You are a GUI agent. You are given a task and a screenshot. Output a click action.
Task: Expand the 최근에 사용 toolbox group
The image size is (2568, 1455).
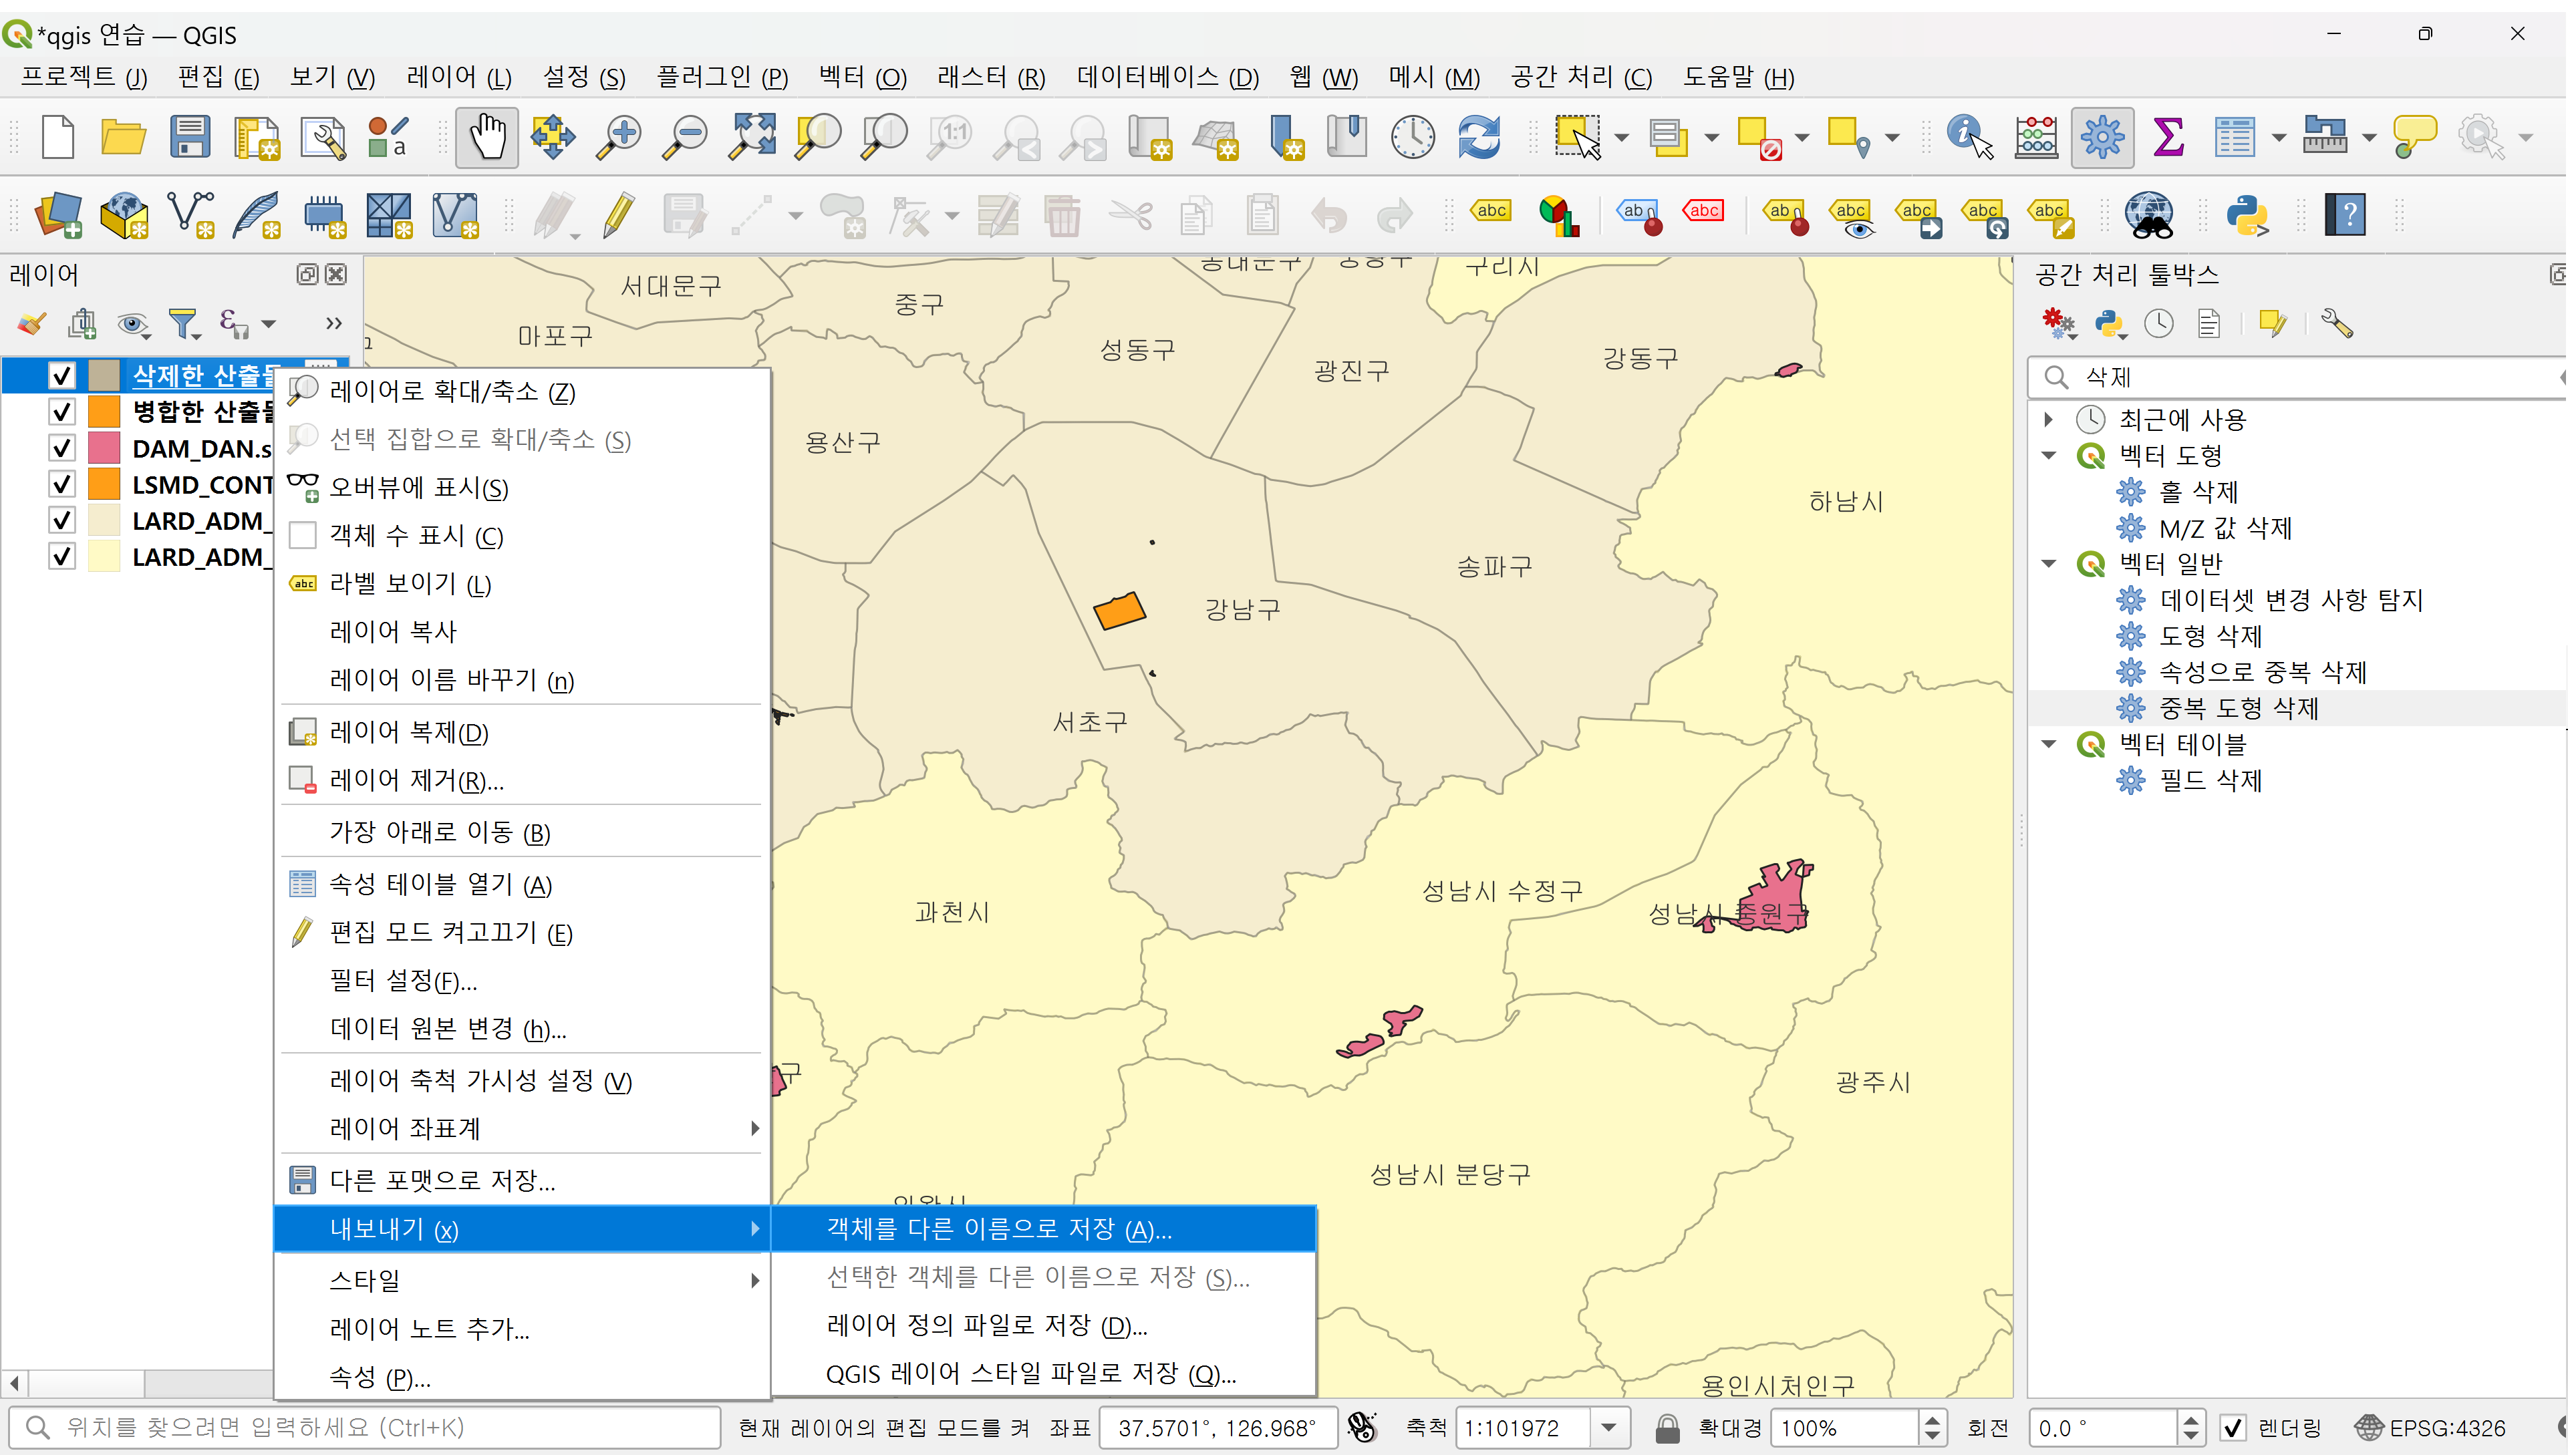2048,420
